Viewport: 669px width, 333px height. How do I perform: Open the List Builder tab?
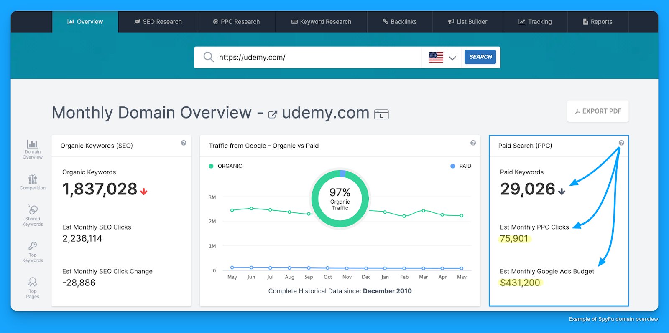tap(467, 22)
